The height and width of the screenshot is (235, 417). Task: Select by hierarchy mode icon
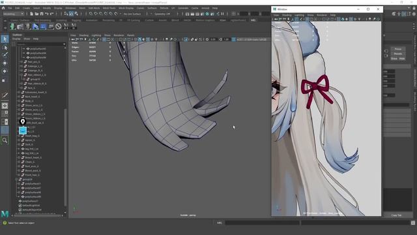point(66,14)
